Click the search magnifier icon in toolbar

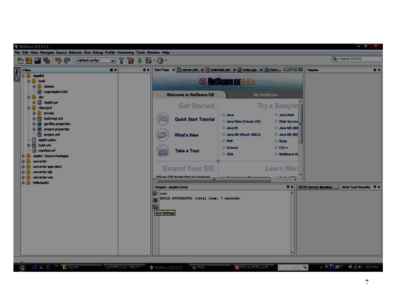335,59
